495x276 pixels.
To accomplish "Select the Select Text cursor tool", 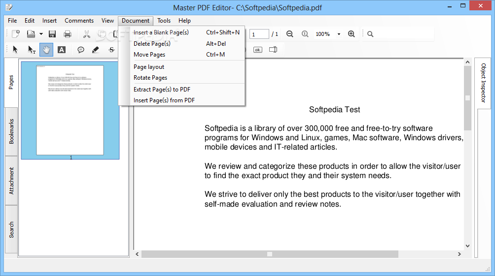I will point(31,50).
